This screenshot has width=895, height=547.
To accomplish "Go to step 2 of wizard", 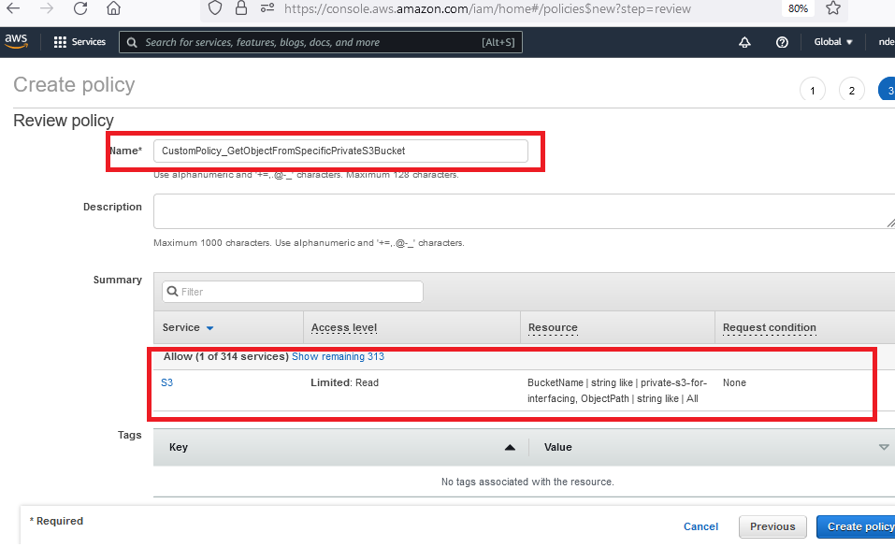I will [850, 91].
